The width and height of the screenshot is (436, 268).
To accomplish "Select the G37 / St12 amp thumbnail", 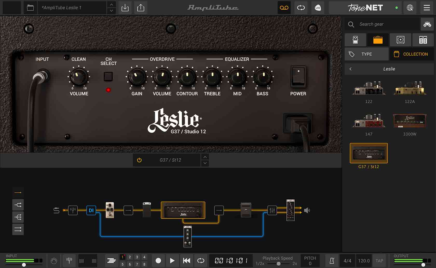I will [369, 153].
